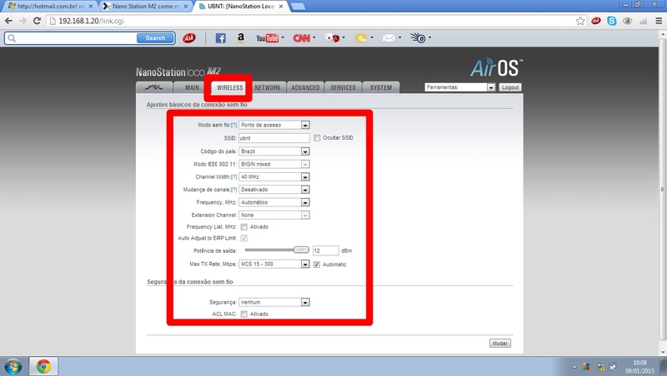Switch to the NETWORK tab
The height and width of the screenshot is (376, 667).
click(x=268, y=87)
